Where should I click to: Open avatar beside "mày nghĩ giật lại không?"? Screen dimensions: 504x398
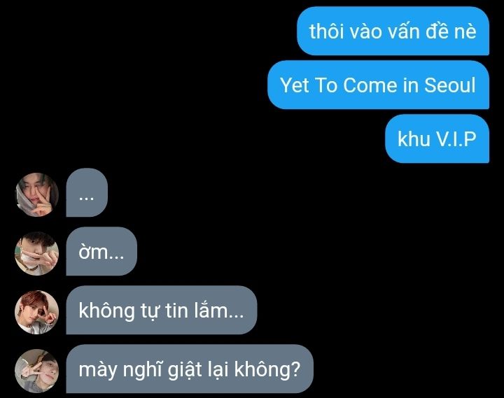[x=37, y=371]
